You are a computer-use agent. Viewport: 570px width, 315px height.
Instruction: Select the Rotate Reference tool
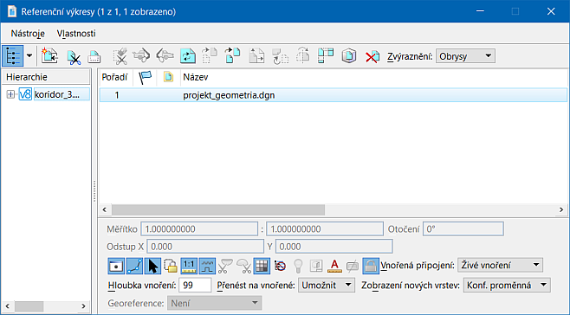pos(280,56)
